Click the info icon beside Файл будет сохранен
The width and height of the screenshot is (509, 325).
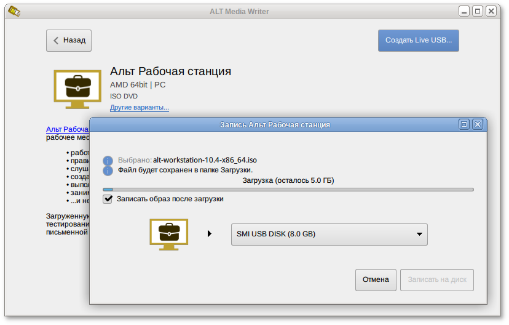108,171
